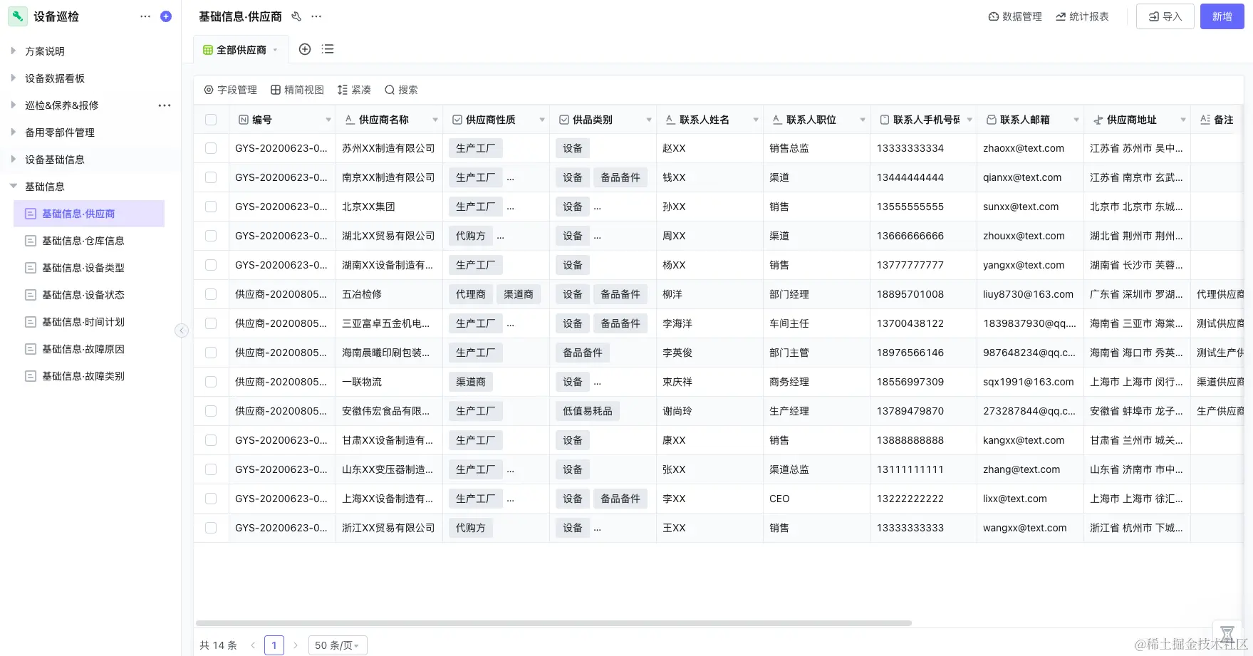Select the 全部供应商 tab
Screen dimensions: 1253x656
pos(241,50)
